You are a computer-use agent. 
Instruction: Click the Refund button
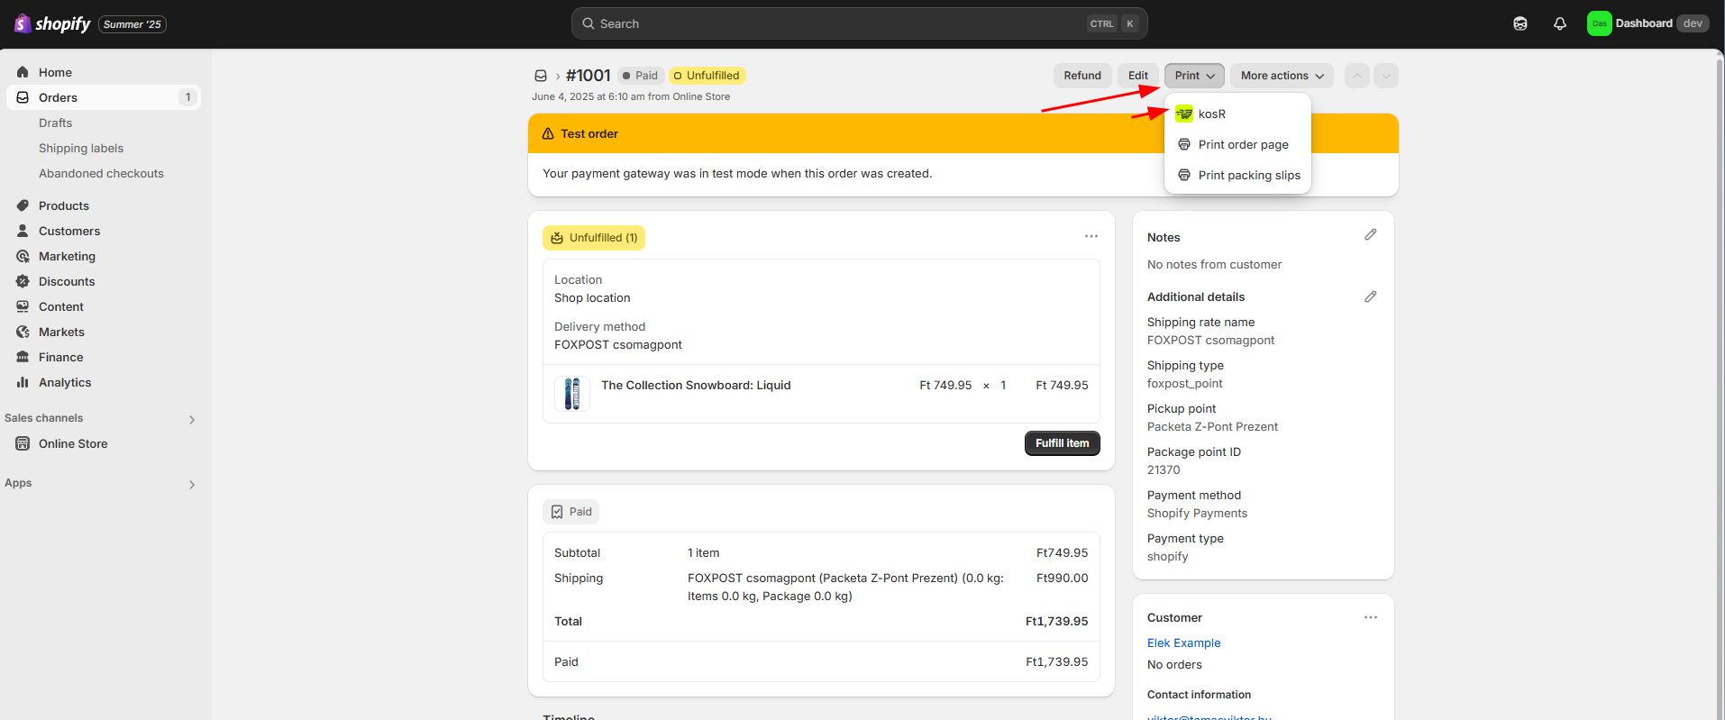(1082, 76)
